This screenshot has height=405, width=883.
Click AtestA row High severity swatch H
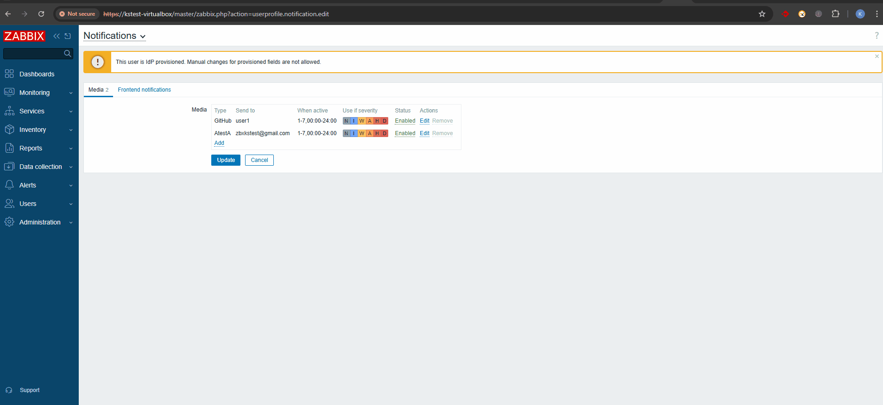(377, 133)
